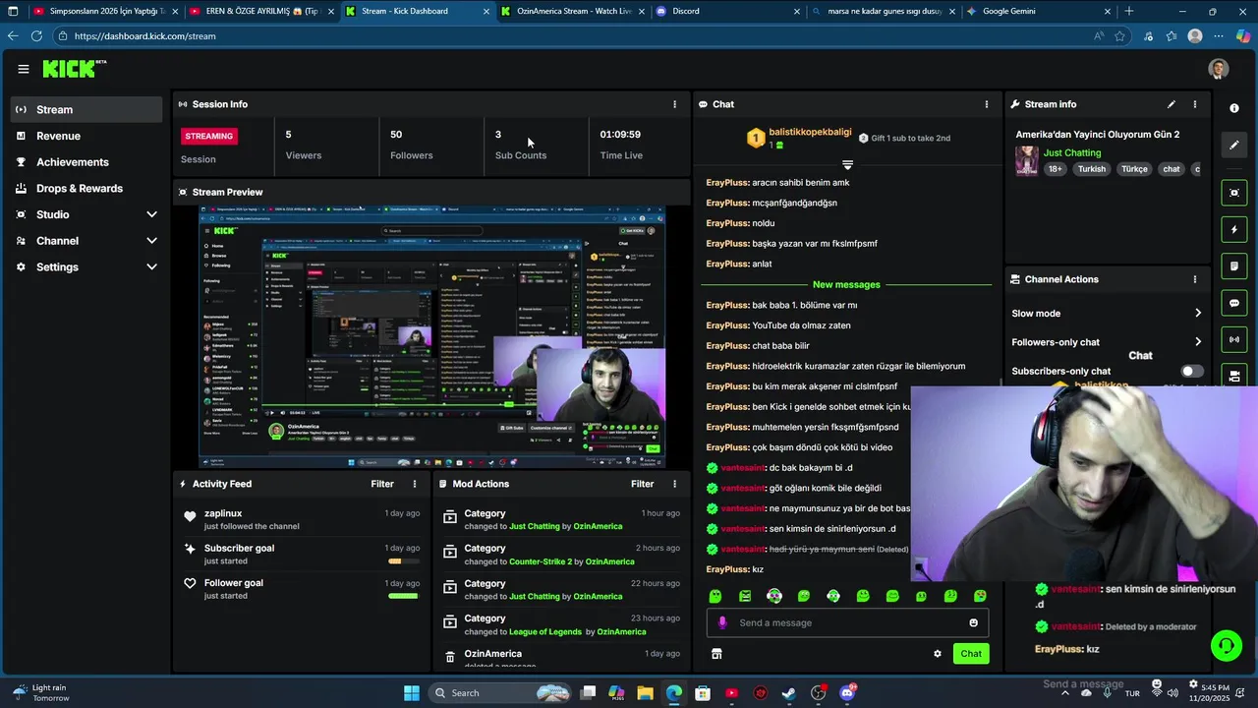Click the info circle icon in right sidebar
The image size is (1258, 708).
coord(1234,108)
